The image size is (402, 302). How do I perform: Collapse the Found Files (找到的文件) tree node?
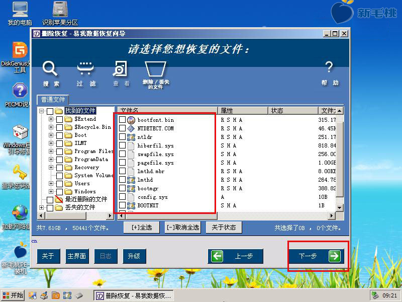point(42,111)
